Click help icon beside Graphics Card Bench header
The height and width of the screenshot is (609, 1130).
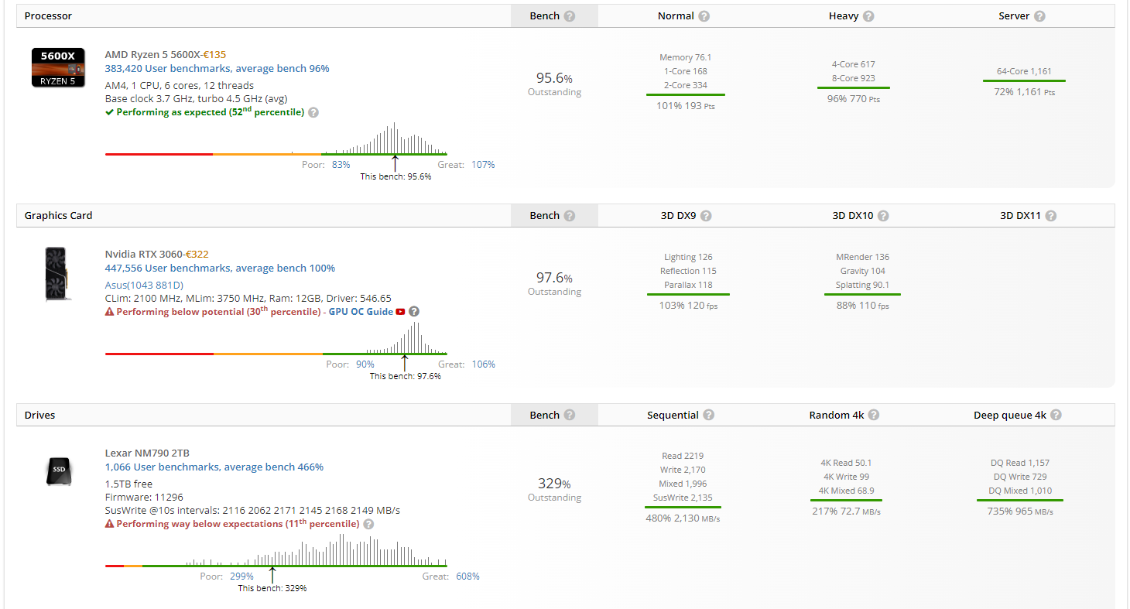[x=570, y=216]
